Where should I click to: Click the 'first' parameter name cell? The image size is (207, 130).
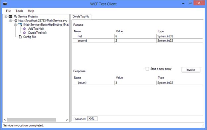(94, 36)
